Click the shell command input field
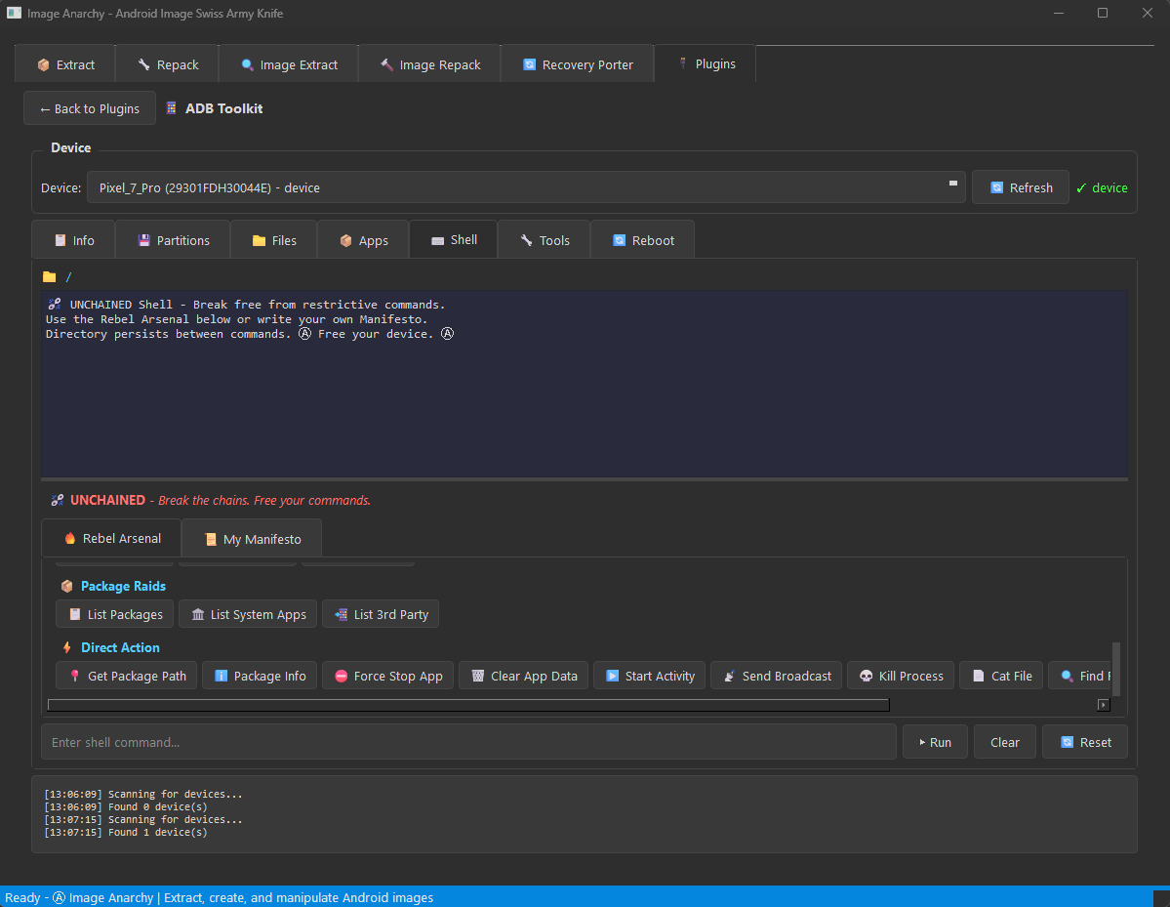This screenshot has width=1170, height=907. pyautogui.click(x=468, y=741)
